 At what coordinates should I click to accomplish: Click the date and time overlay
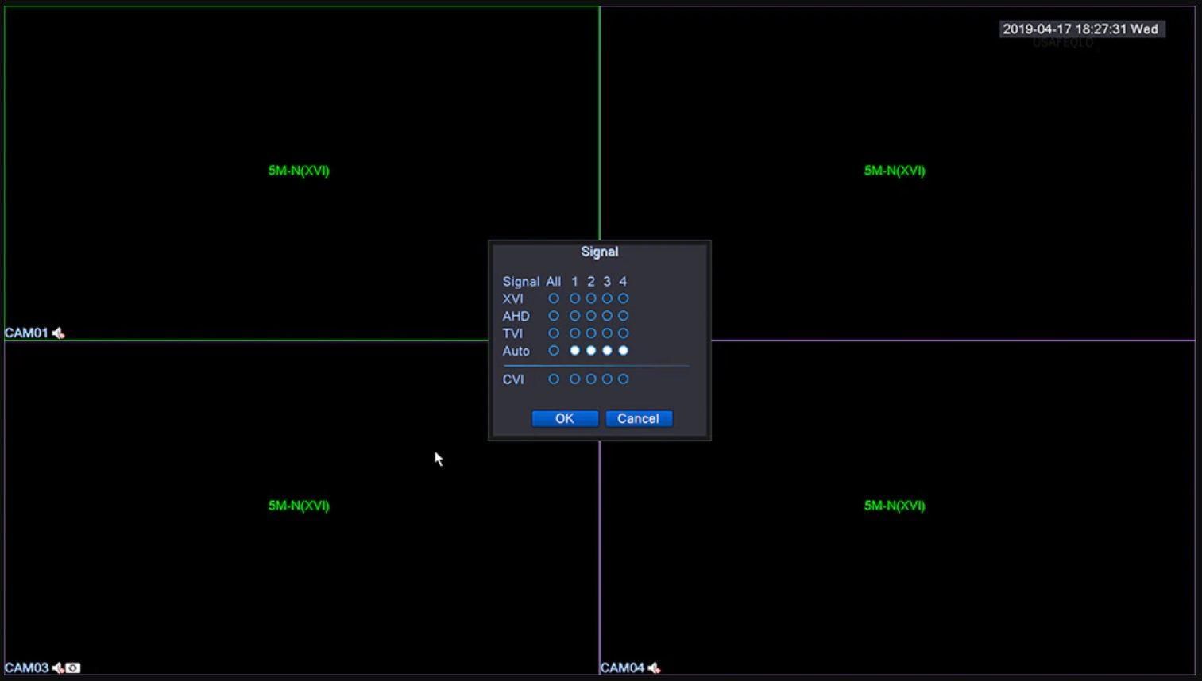(1080, 29)
